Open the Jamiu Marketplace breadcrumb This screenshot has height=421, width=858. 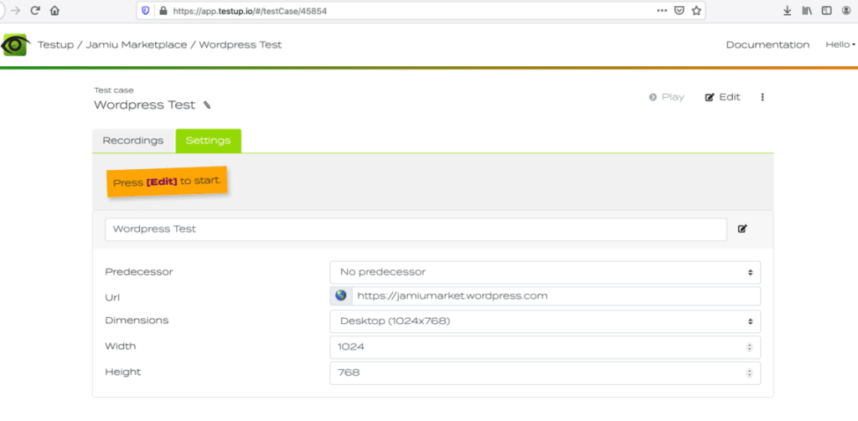click(136, 45)
